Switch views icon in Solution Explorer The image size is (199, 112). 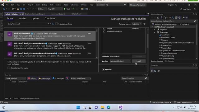[x=161, y=18]
